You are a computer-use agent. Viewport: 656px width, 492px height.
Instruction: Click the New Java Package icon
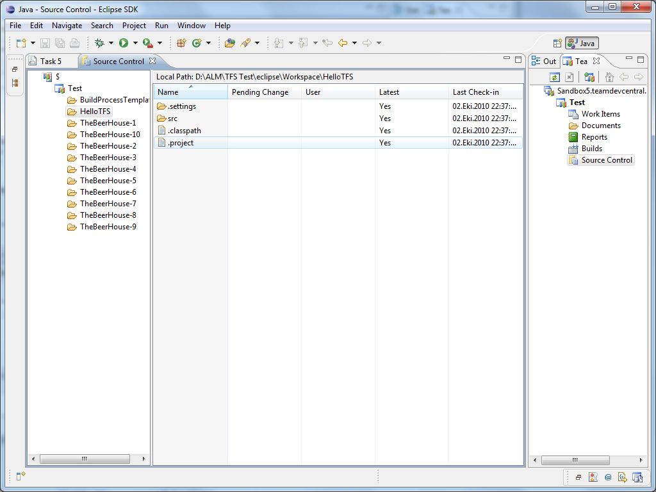tap(181, 43)
